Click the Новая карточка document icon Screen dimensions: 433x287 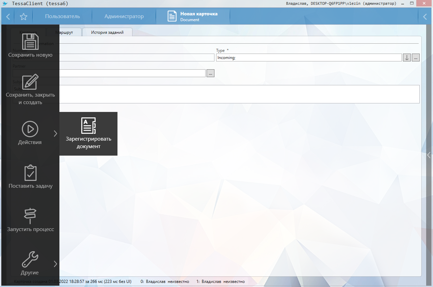tap(172, 16)
